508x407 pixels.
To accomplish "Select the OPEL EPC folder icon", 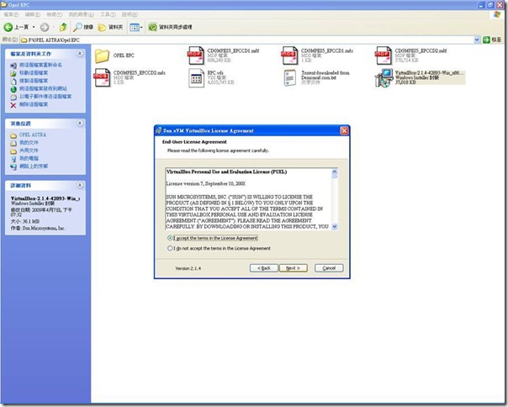I will pyautogui.click(x=102, y=55).
